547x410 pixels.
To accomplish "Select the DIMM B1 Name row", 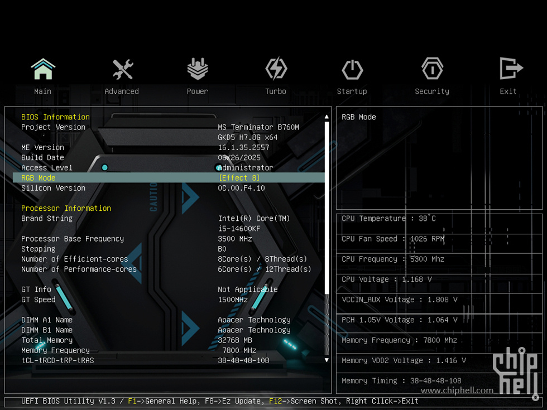I will point(47,330).
